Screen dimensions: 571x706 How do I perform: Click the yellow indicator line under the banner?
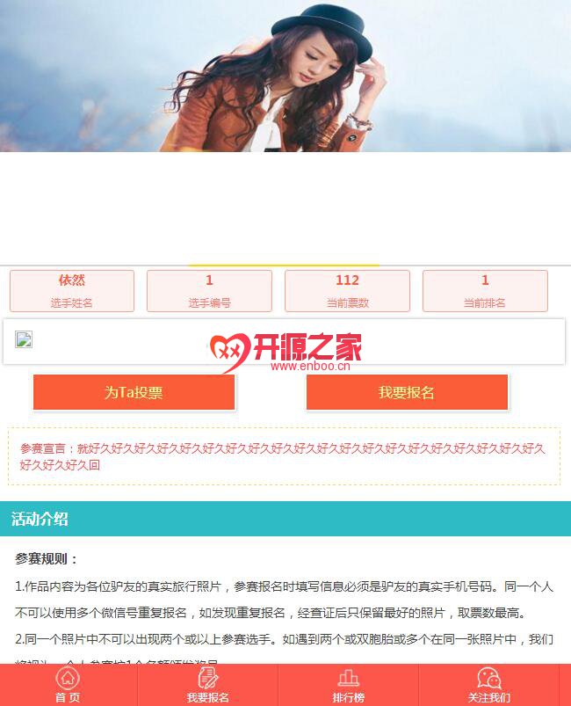(284, 266)
